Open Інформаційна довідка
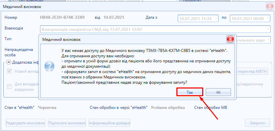275x131 pixels. point(110,123)
